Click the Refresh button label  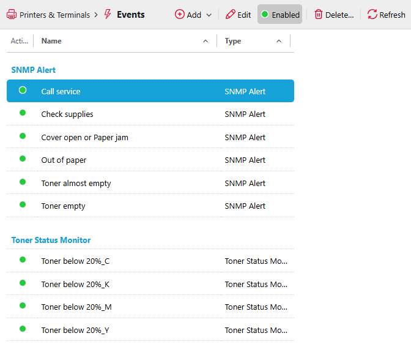pos(392,15)
